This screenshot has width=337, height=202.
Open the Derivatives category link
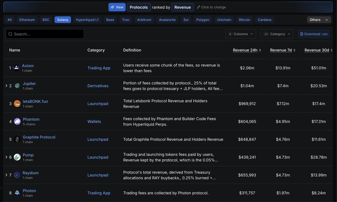(98, 86)
